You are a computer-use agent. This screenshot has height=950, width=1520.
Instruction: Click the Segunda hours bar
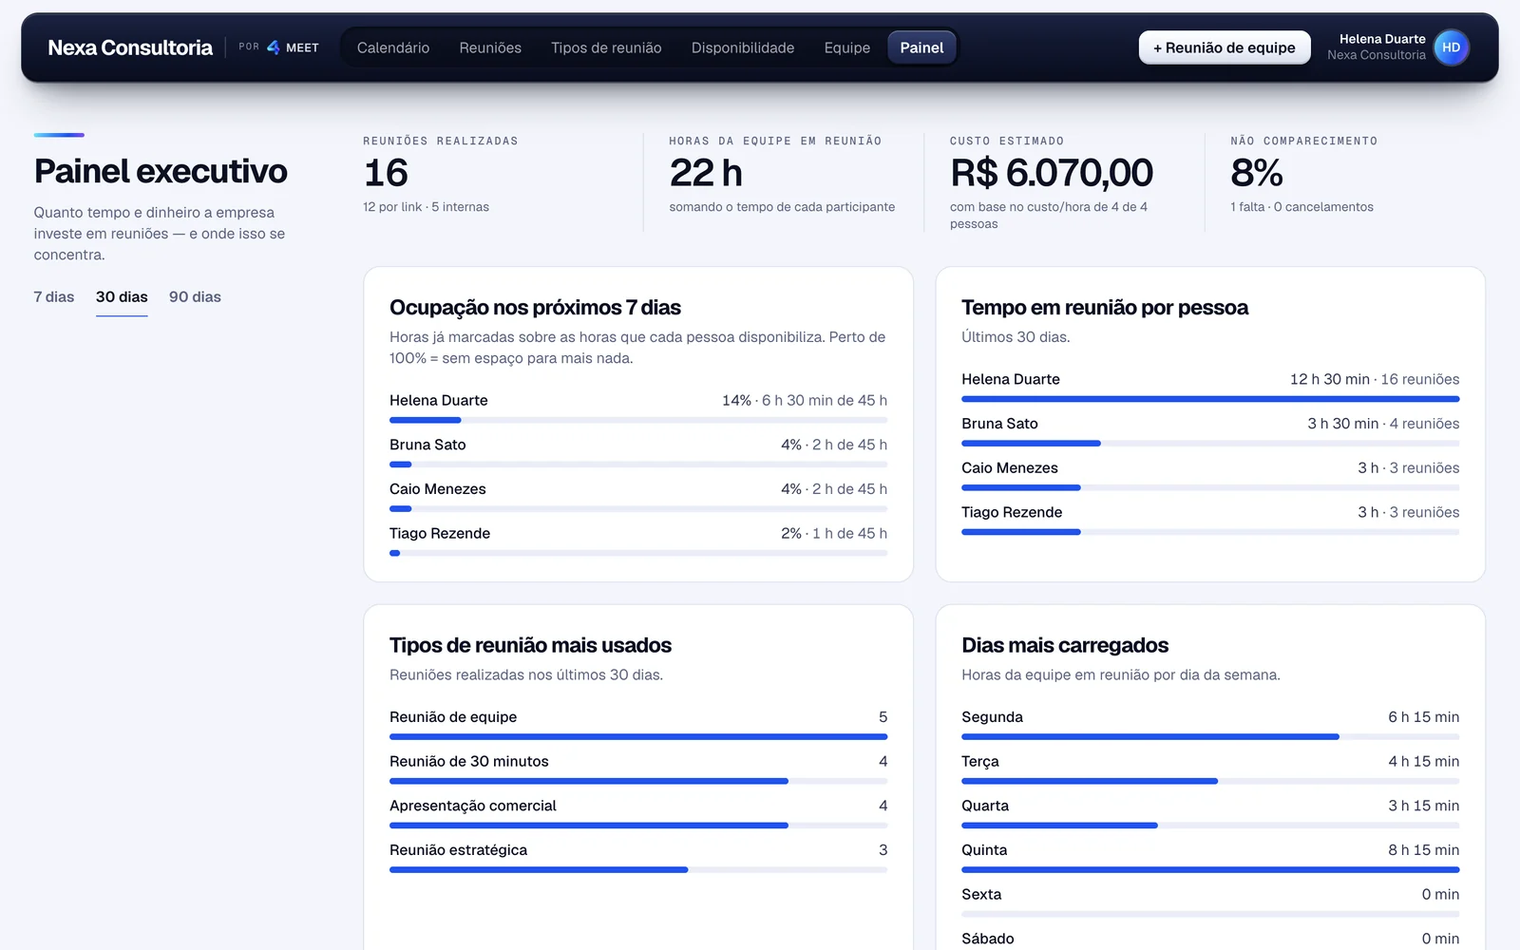(1210, 736)
